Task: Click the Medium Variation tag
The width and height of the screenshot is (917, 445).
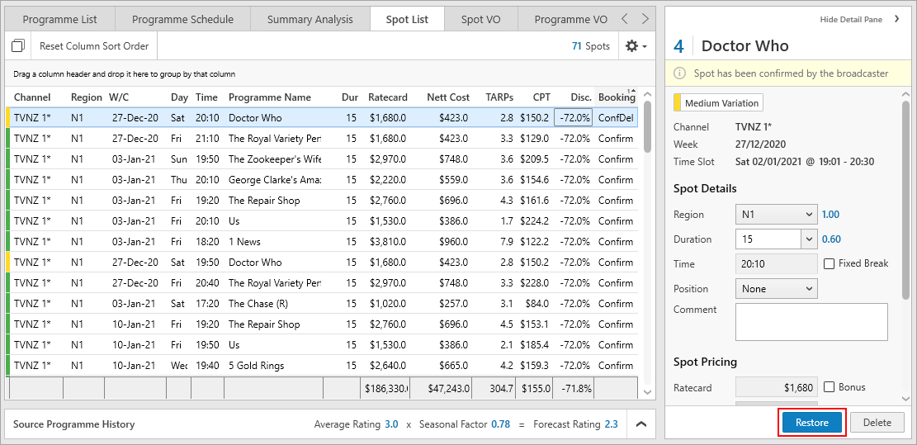Action: click(718, 103)
